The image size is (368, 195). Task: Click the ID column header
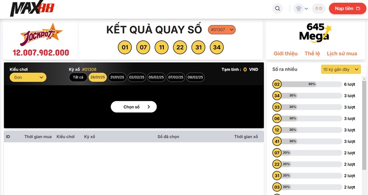click(8, 136)
